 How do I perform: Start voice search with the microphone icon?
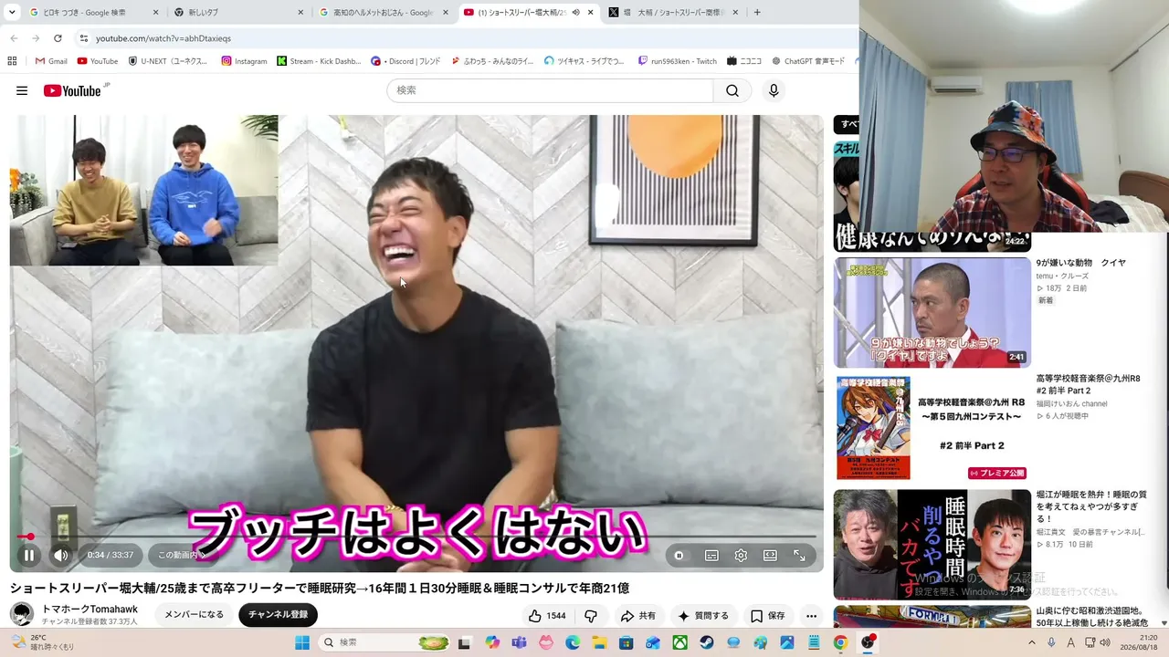pyautogui.click(x=774, y=90)
